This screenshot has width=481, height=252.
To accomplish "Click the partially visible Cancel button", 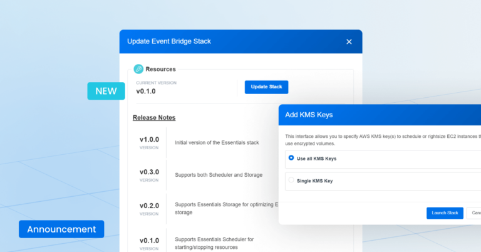I will [475, 213].
